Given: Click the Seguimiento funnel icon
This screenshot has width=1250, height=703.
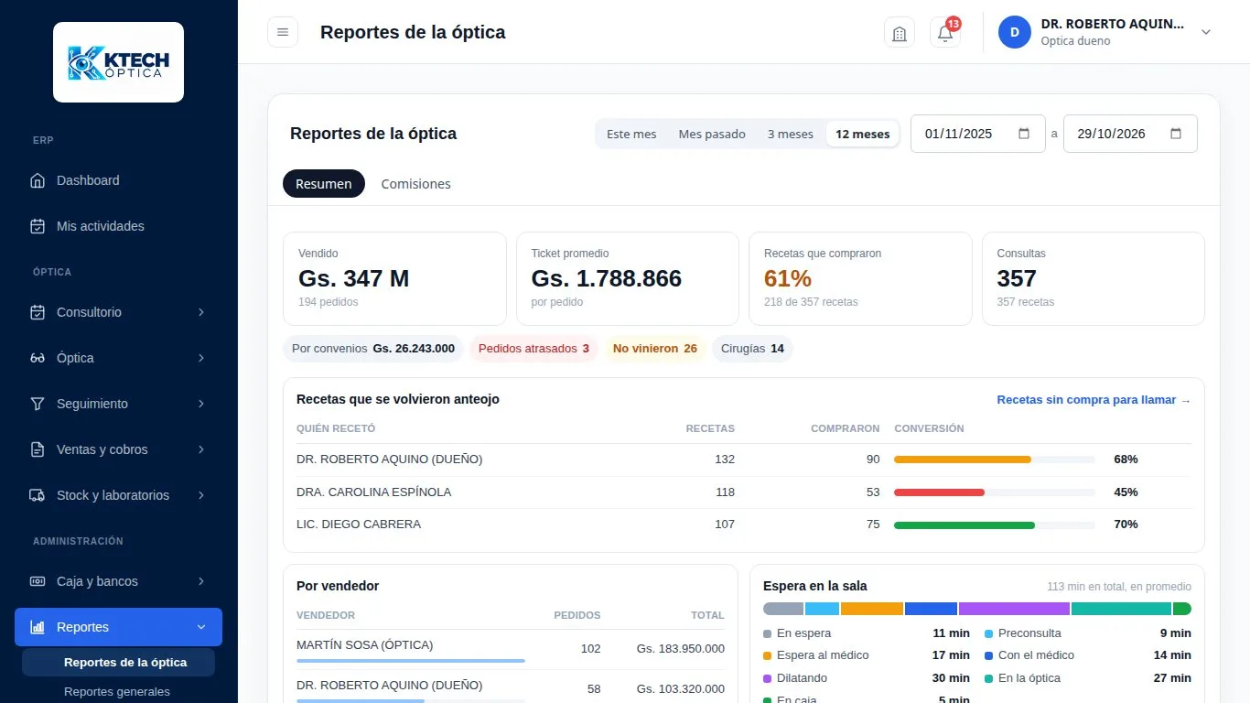Looking at the screenshot, I should [x=38, y=404].
